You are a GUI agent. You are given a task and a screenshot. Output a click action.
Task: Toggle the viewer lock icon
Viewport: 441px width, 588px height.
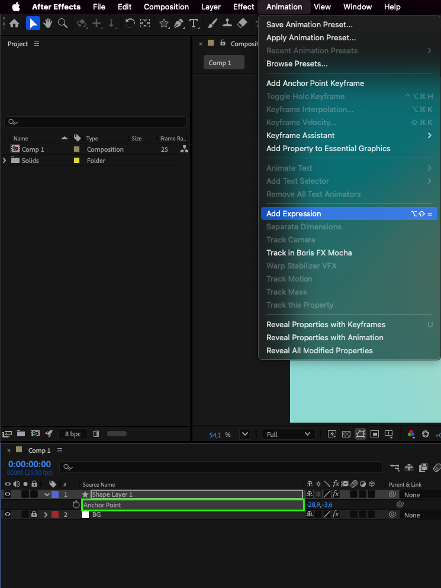click(x=223, y=43)
